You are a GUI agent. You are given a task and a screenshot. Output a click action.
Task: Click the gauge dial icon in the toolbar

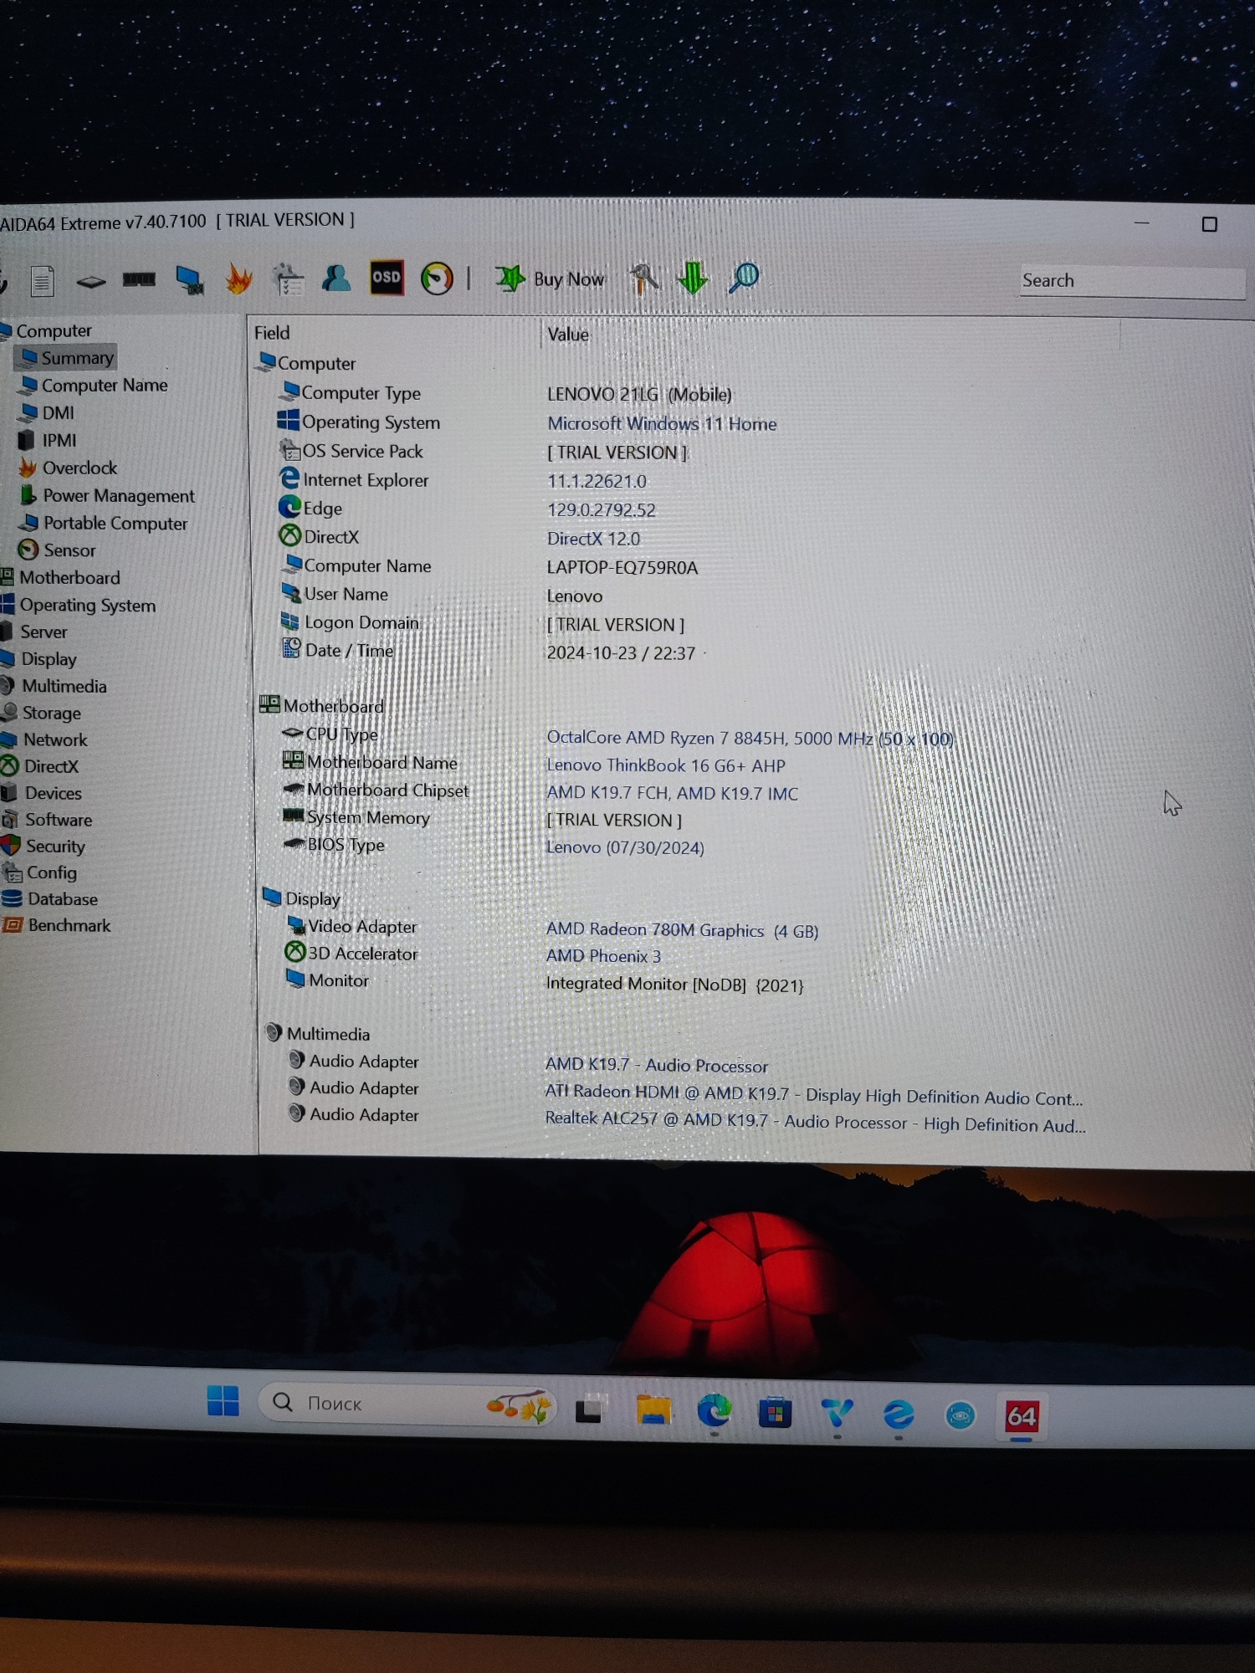437,278
